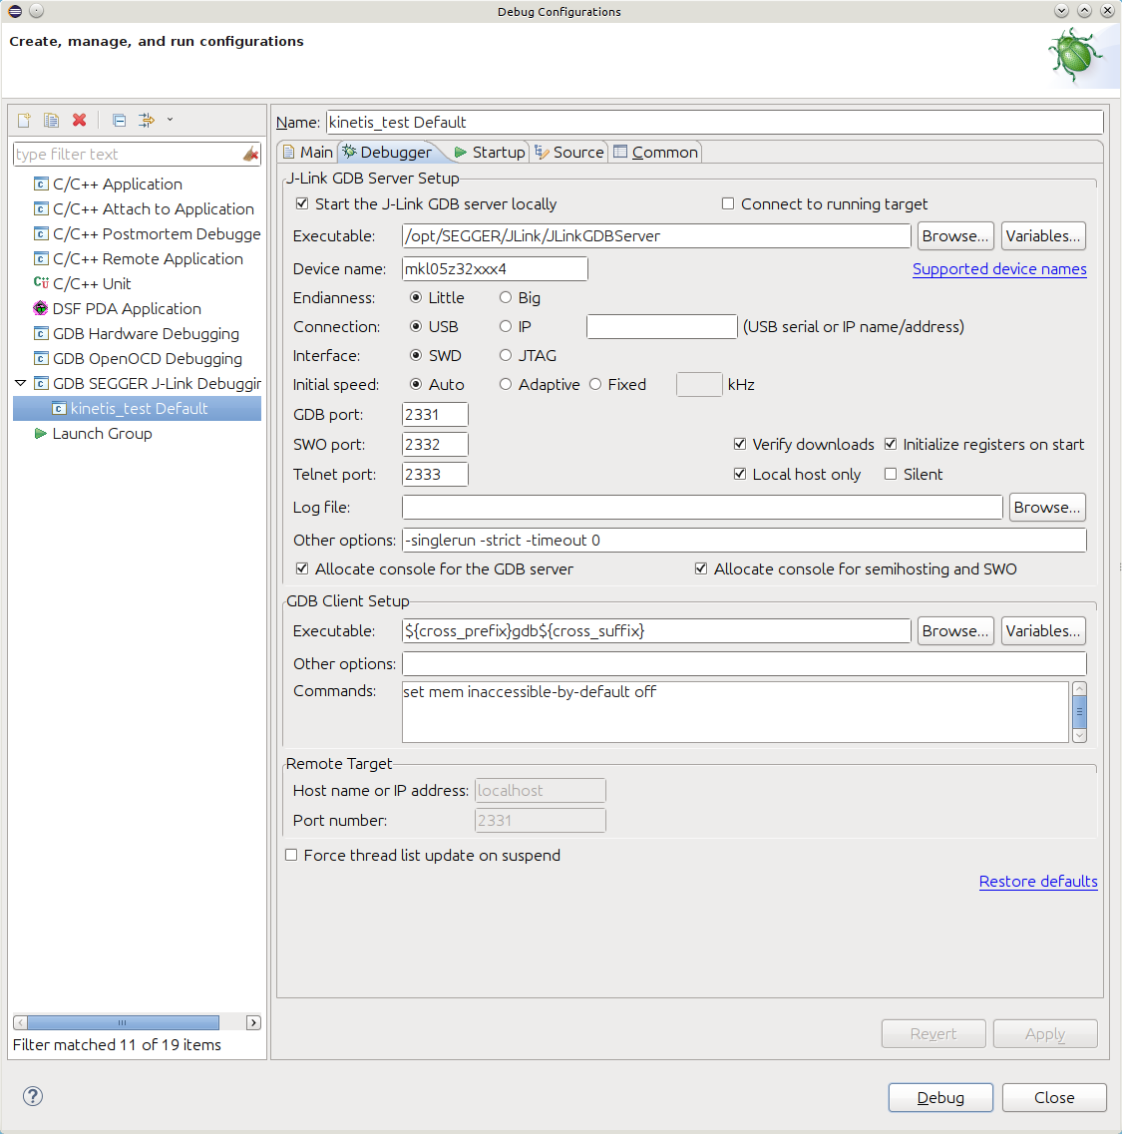Open Variables for GDB client executable
Screen dimensions: 1122x1134
coord(1042,630)
